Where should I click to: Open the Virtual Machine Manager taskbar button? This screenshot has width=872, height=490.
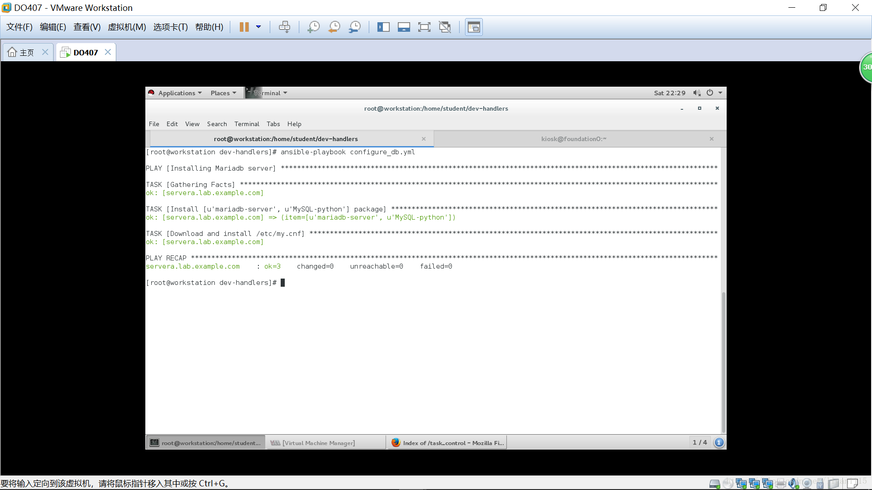pyautogui.click(x=318, y=443)
